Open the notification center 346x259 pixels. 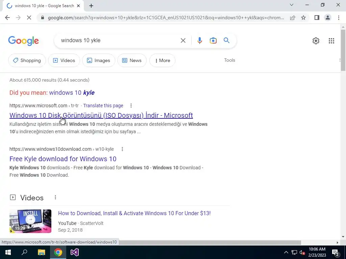[336, 252]
